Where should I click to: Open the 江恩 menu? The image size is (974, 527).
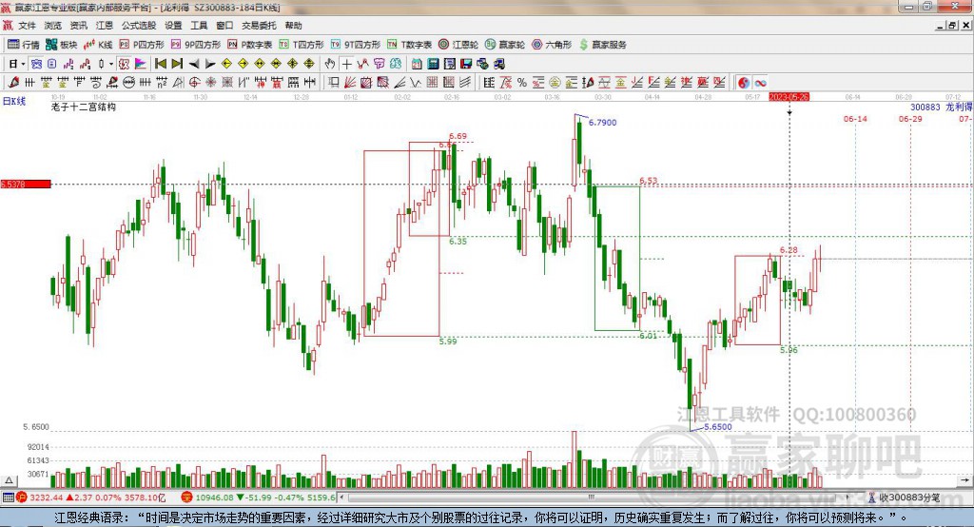(105, 26)
